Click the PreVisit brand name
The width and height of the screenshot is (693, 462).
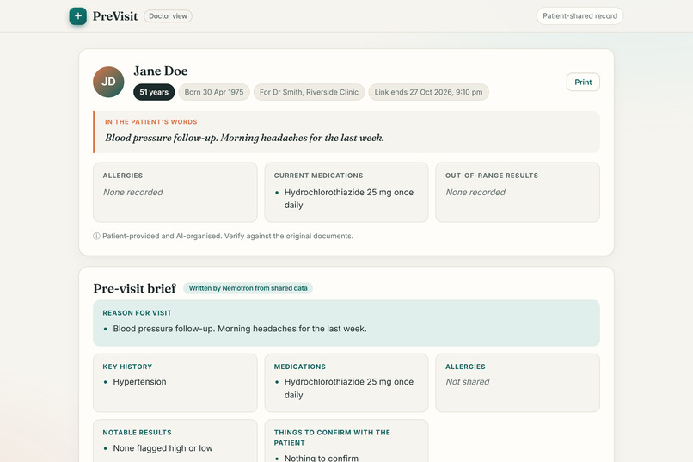pos(115,16)
